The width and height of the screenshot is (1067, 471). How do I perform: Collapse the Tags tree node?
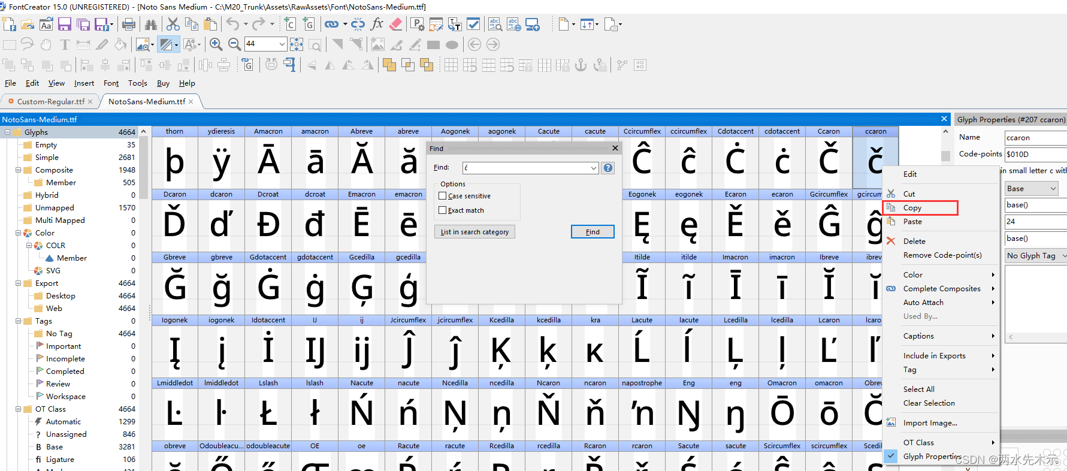click(19, 321)
